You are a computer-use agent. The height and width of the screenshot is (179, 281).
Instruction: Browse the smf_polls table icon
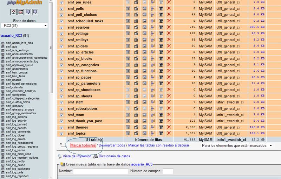128,8
